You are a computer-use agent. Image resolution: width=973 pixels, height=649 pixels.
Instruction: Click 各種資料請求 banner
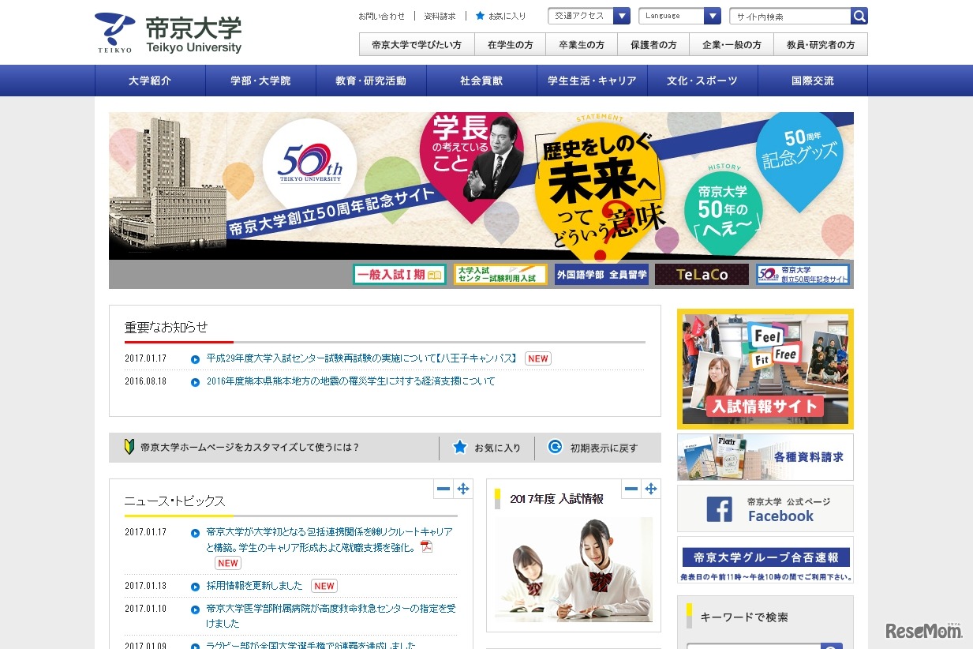pyautogui.click(x=765, y=457)
